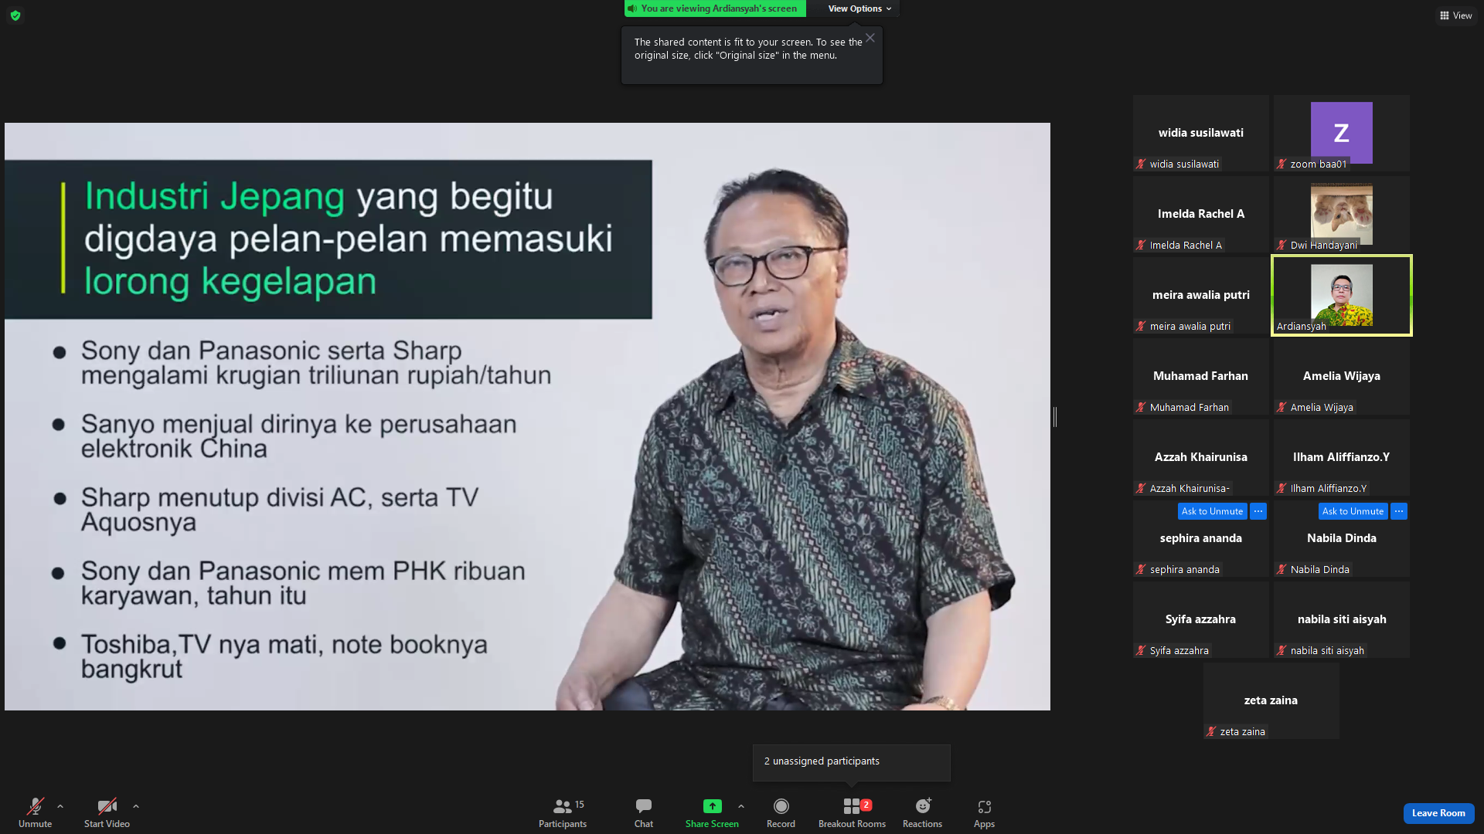The image size is (1484, 834).
Task: Click "You are viewing Ardiansyah's screen" banner
Action: pyautogui.click(x=715, y=8)
